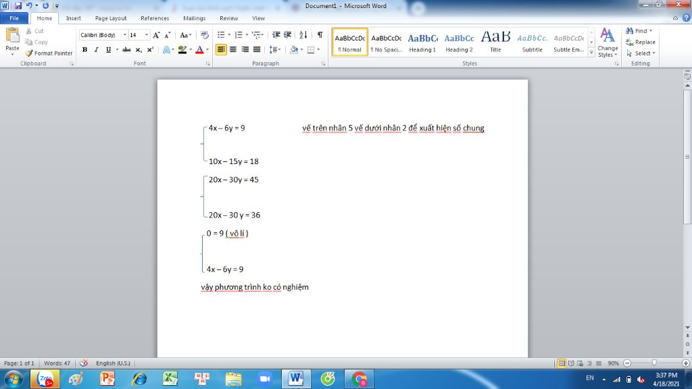
Task: Expand the Styles gallery more arrow
Action: tap(591, 52)
